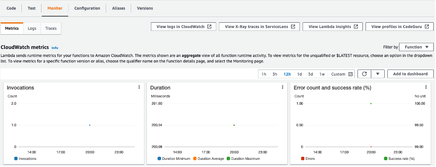This screenshot has width=436, height=167.
Task: Select the 1d time range
Action: pos(299,74)
